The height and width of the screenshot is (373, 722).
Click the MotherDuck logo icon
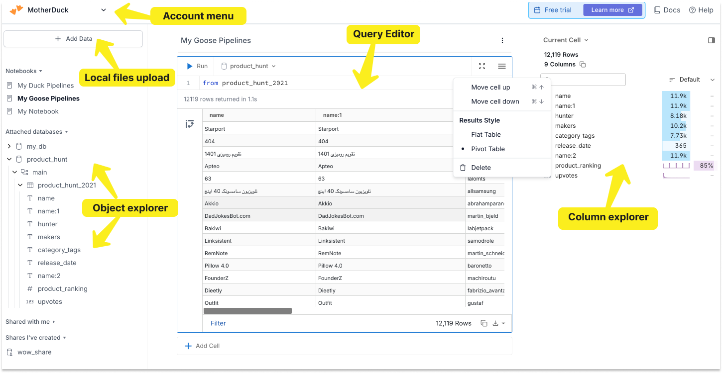pos(16,9)
